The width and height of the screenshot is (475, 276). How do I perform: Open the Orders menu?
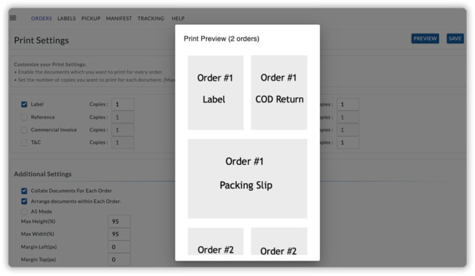tap(41, 19)
